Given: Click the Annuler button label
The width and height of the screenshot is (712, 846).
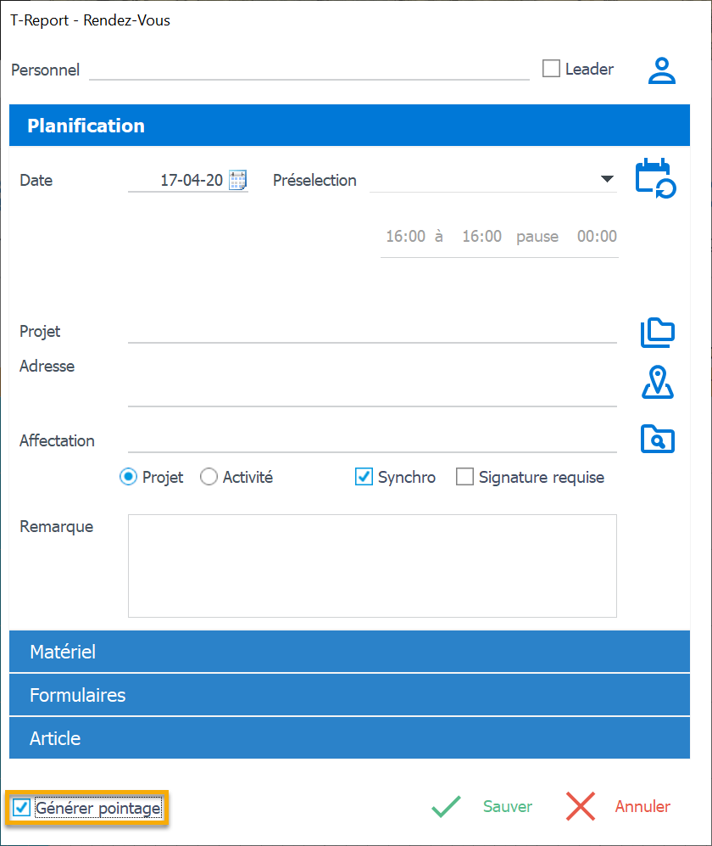Looking at the screenshot, I should (x=642, y=807).
